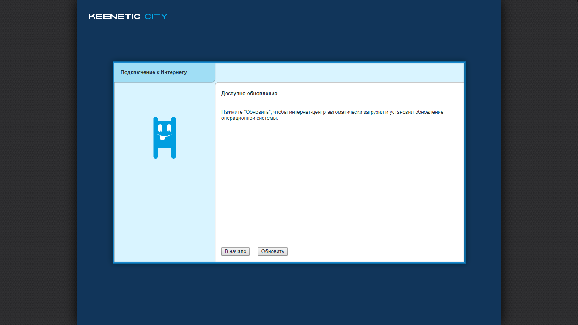Click the blue Keenetic mascot icon
The width and height of the screenshot is (578, 325).
pyautogui.click(x=165, y=138)
